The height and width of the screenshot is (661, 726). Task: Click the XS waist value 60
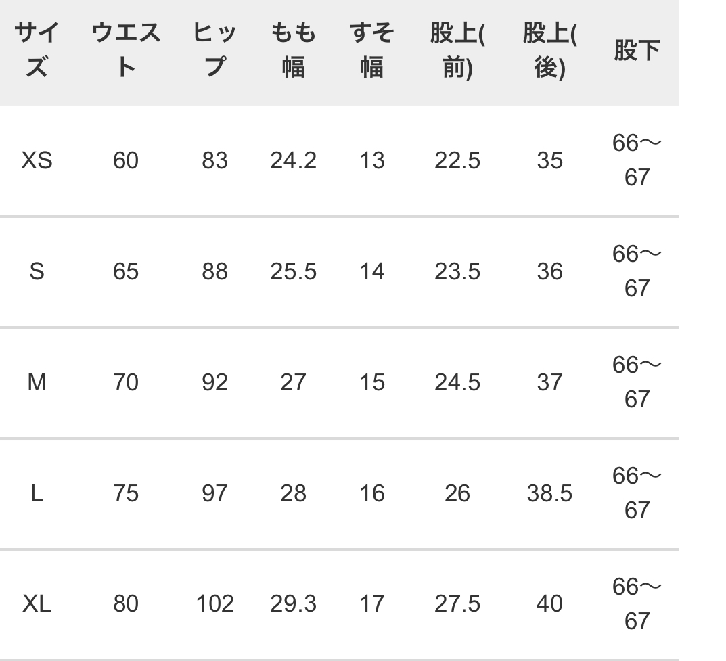pyautogui.click(x=126, y=160)
